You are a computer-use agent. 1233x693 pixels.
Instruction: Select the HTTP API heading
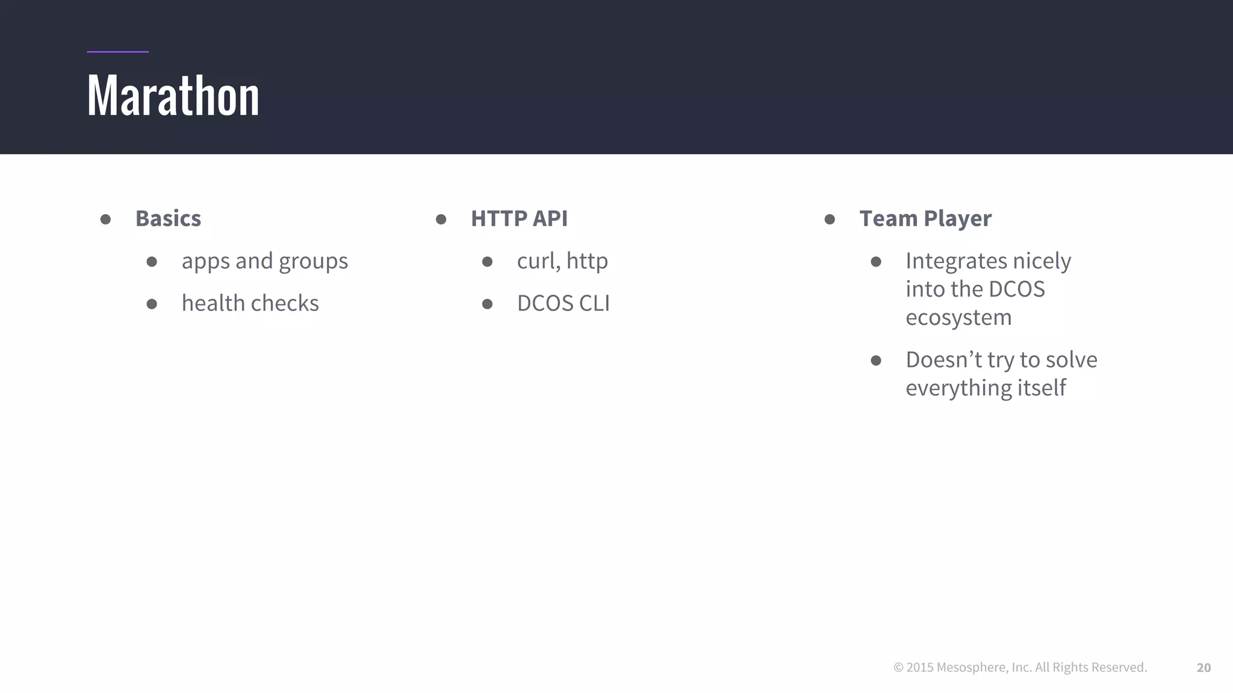pyautogui.click(x=519, y=218)
